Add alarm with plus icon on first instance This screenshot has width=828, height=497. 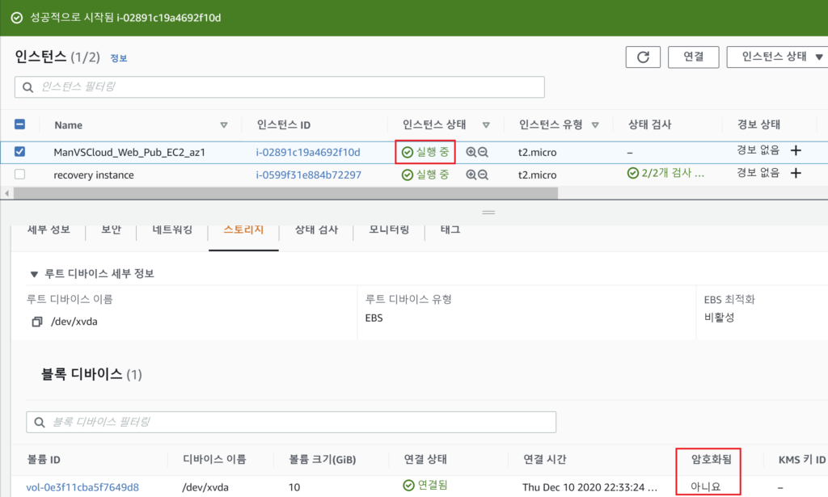[x=796, y=151]
